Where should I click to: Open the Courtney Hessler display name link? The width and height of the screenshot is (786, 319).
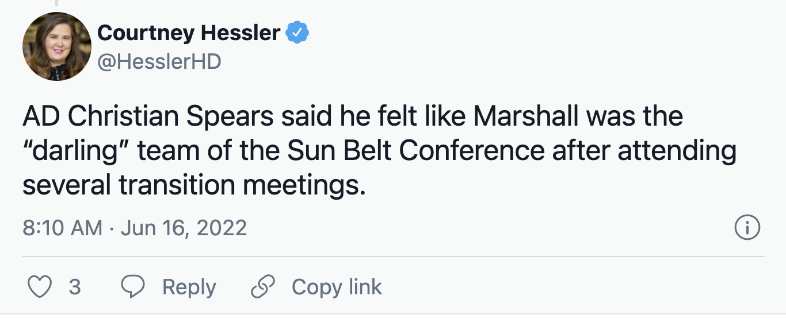click(189, 33)
